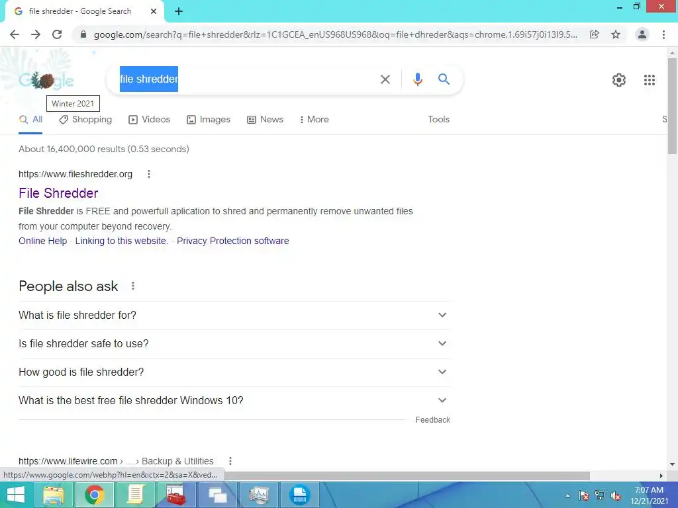The height and width of the screenshot is (508, 678).
Task: Open the Windows Start menu
Action: point(16,495)
